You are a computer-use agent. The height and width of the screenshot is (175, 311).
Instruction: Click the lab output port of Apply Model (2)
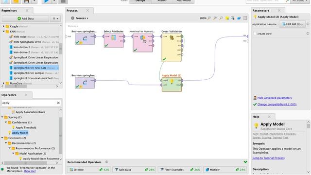coord(182,80)
